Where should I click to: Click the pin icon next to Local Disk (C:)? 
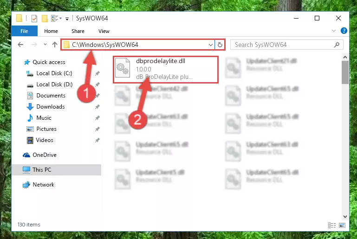(97, 73)
